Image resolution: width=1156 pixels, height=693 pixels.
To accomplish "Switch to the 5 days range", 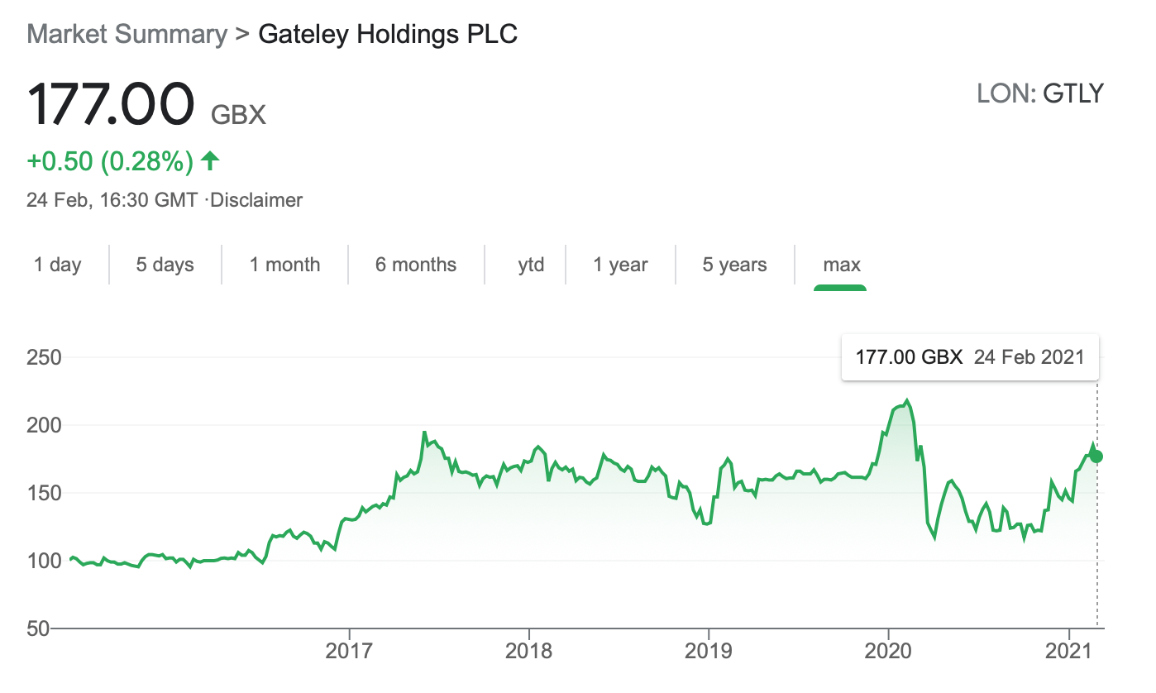I will [165, 265].
